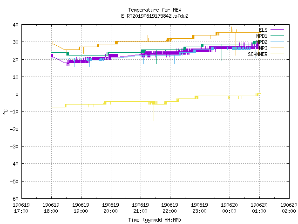Click the chart title "Temperature for MEX"

155,10
